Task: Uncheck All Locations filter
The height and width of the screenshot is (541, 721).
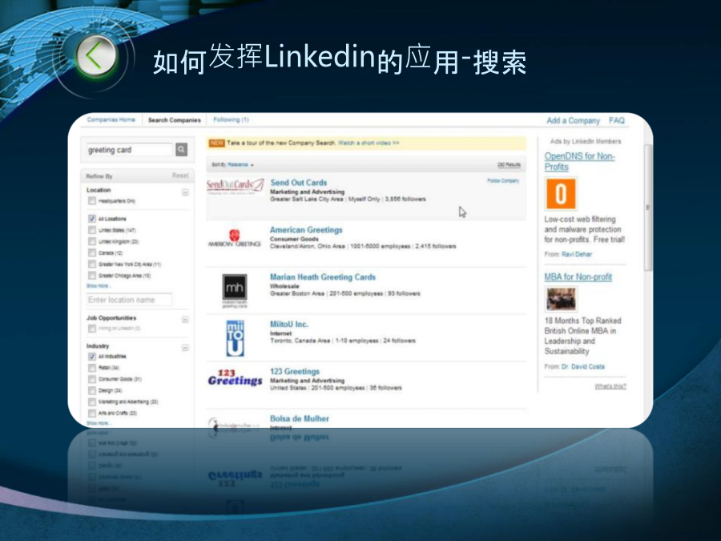Action: click(x=92, y=219)
